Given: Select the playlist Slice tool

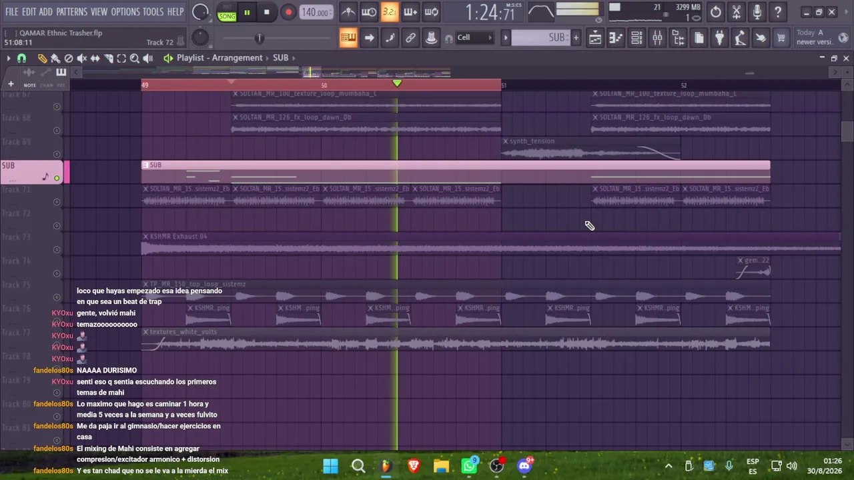Looking at the screenshot, I should point(109,59).
